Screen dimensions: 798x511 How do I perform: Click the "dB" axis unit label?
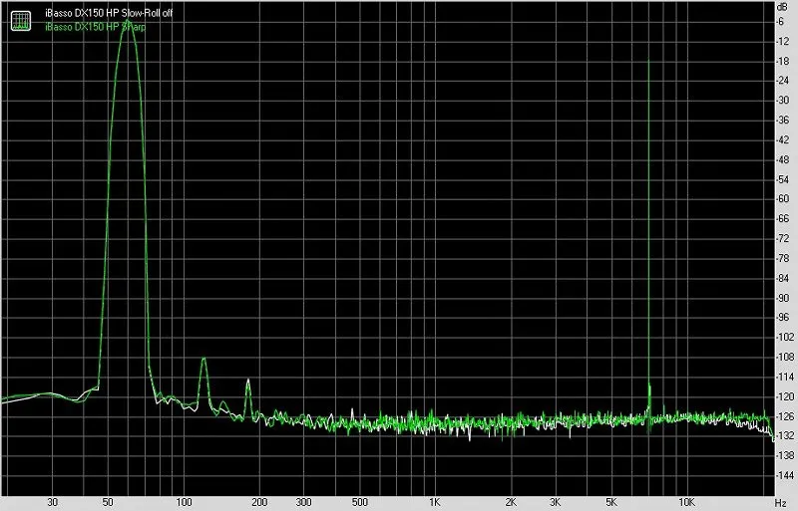[x=782, y=7]
